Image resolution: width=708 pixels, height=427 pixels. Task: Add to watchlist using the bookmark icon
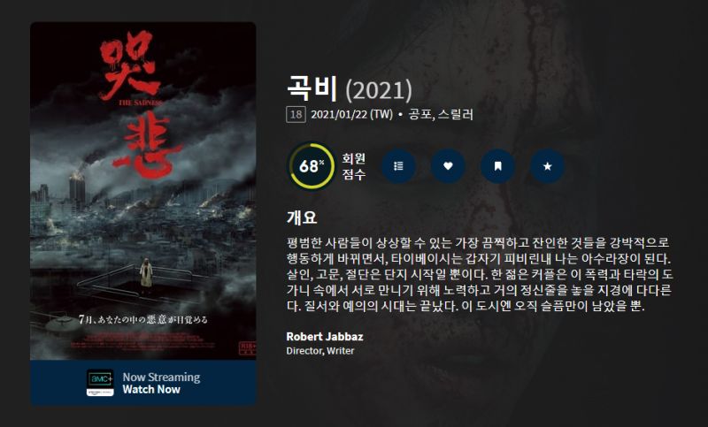pyautogui.click(x=497, y=166)
